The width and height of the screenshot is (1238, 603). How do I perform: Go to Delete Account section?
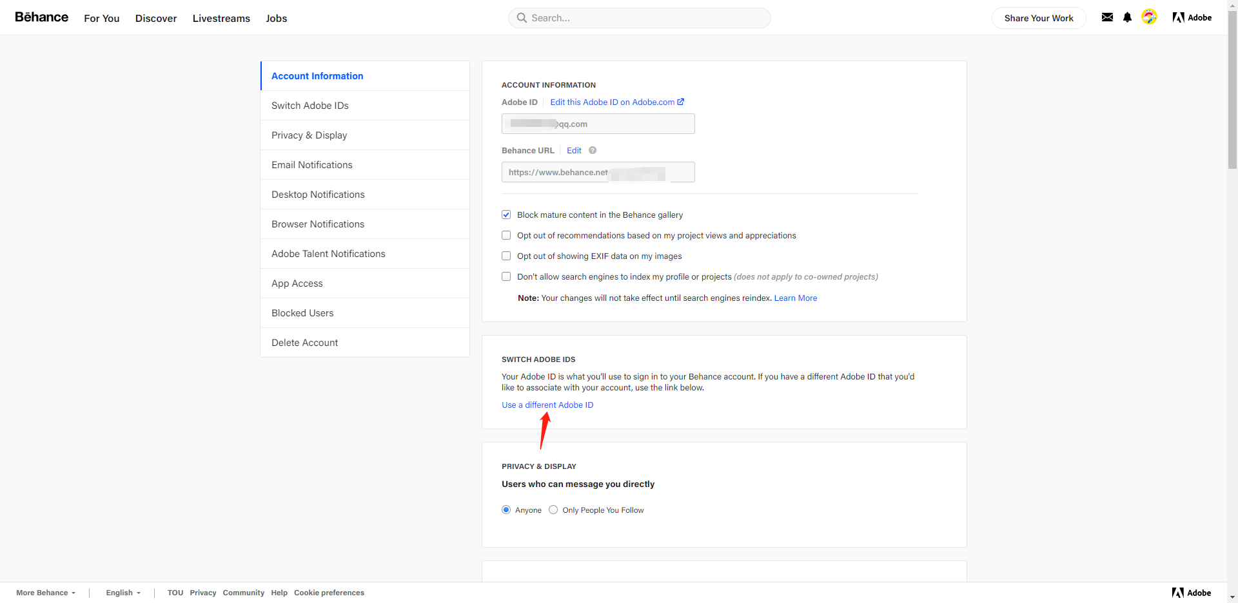click(x=304, y=343)
